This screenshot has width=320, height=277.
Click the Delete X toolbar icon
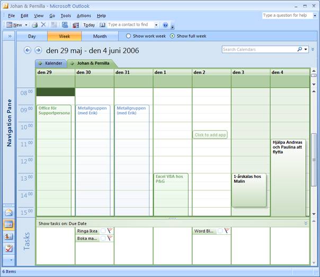click(43, 25)
